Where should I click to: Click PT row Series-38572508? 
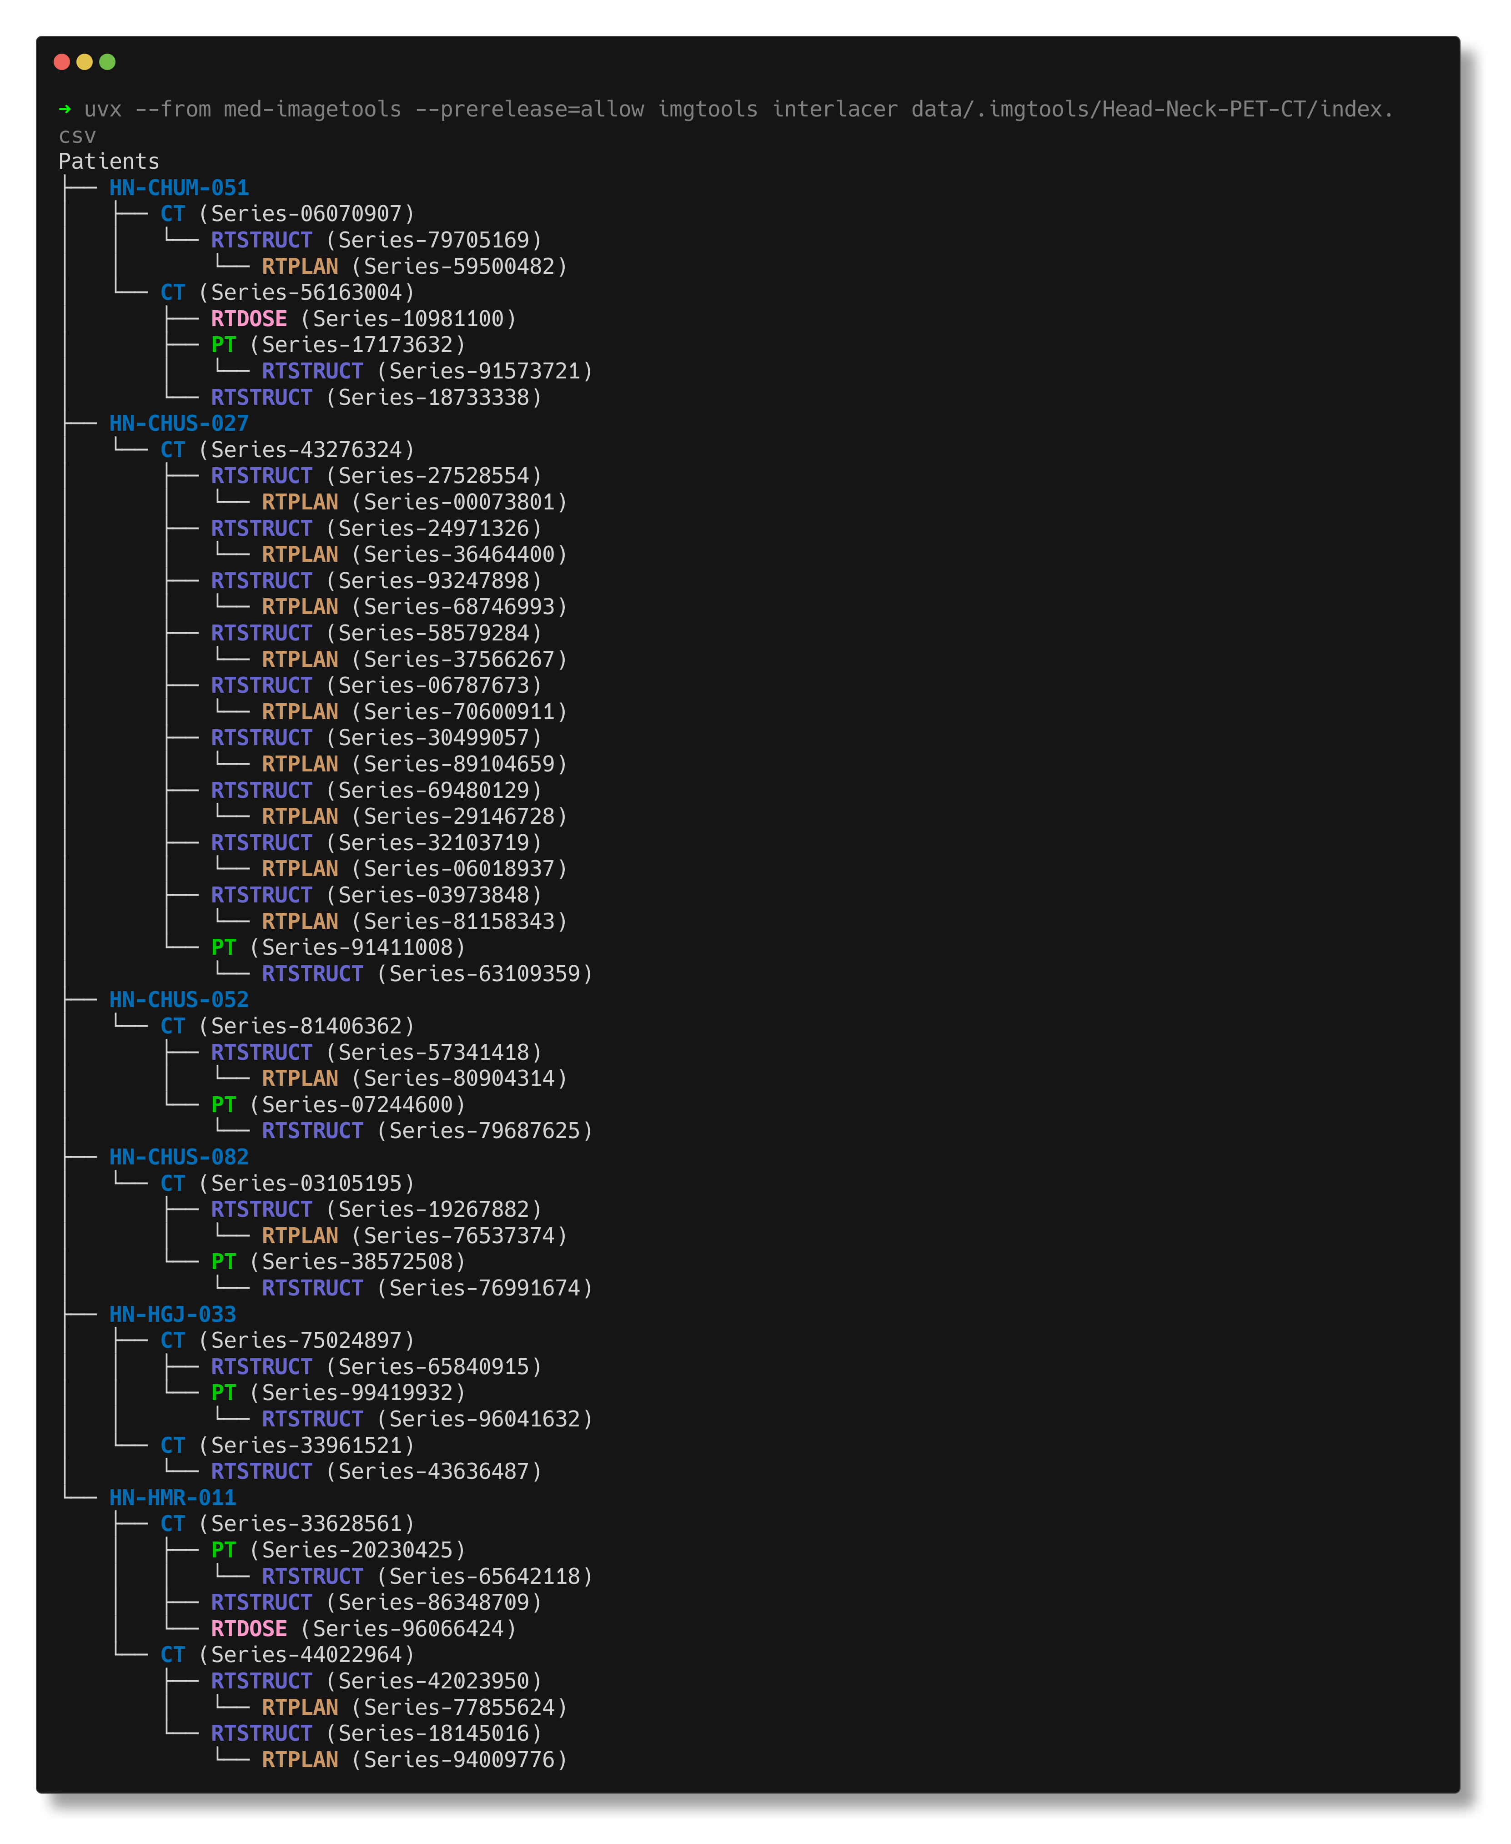[x=339, y=1261]
